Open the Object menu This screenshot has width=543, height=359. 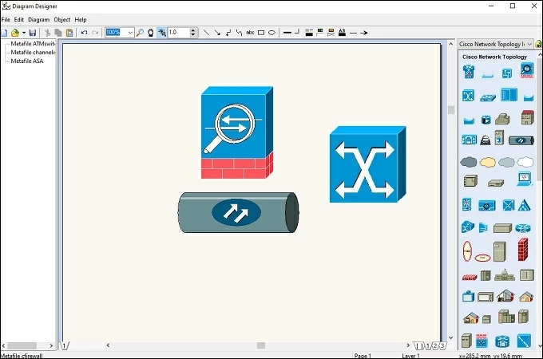[x=61, y=19]
